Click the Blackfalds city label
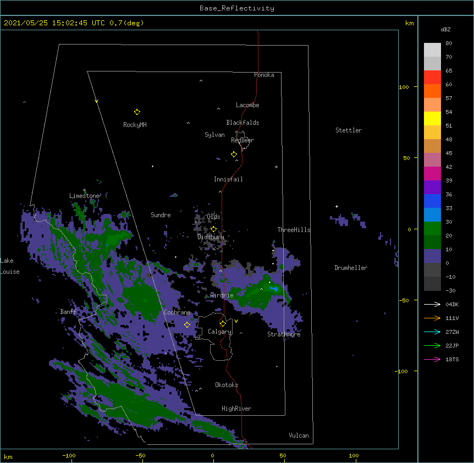Viewport: 474px width, 463px height. [242, 123]
